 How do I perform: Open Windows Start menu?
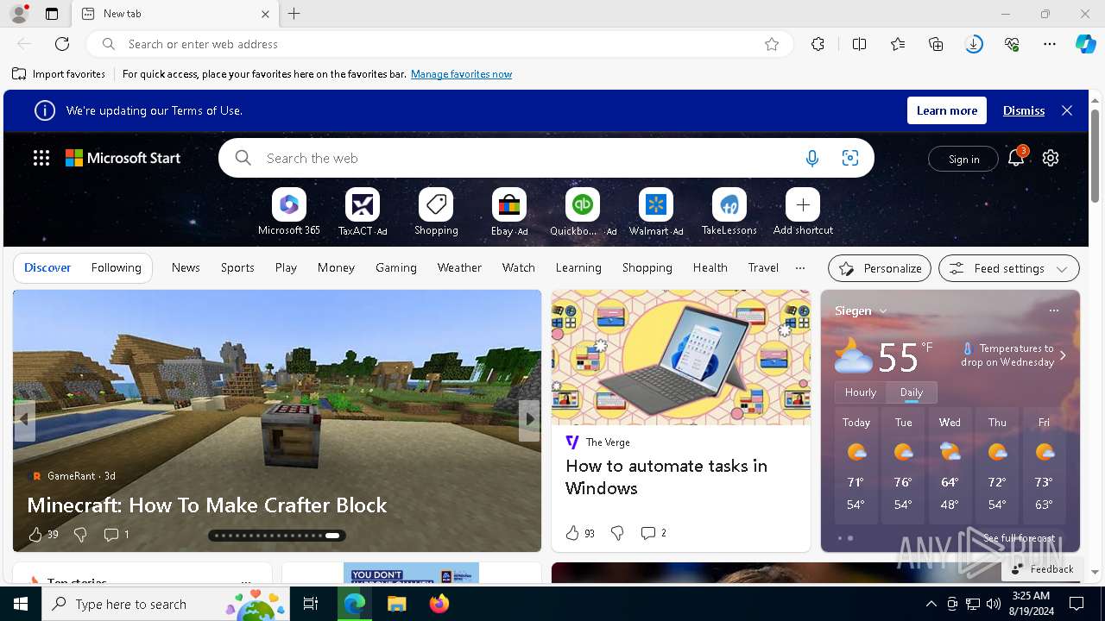[x=21, y=604]
